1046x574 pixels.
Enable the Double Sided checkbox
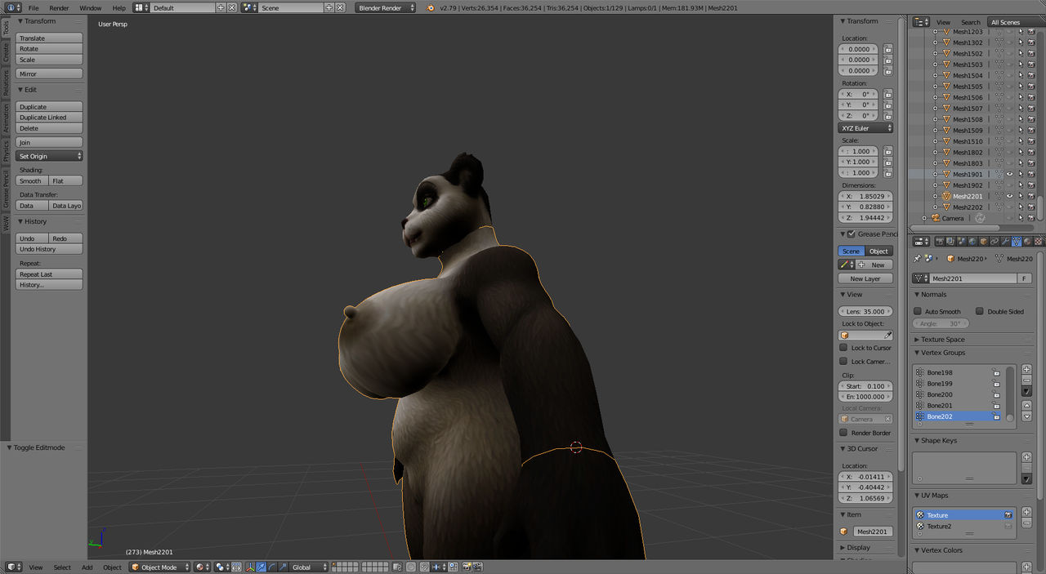(x=980, y=311)
